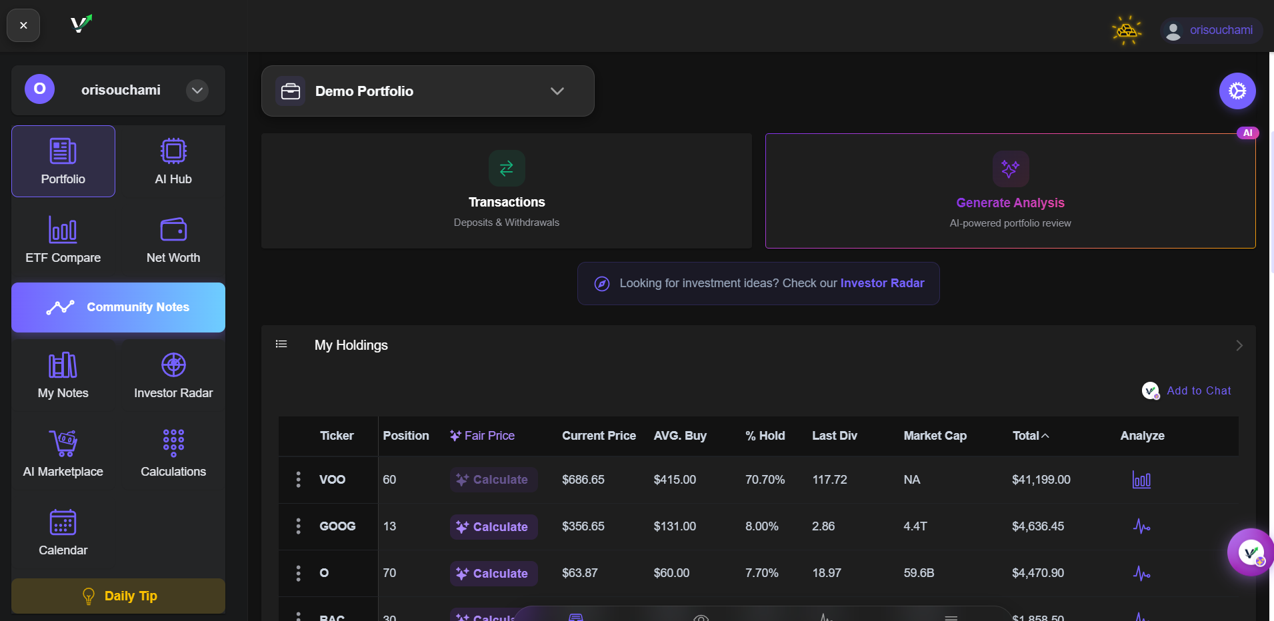
Task: Open portfolio settings gear button
Action: coord(1237,91)
